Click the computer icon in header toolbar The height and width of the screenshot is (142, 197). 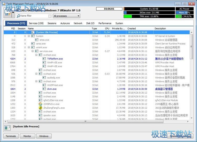tap(7, 13)
